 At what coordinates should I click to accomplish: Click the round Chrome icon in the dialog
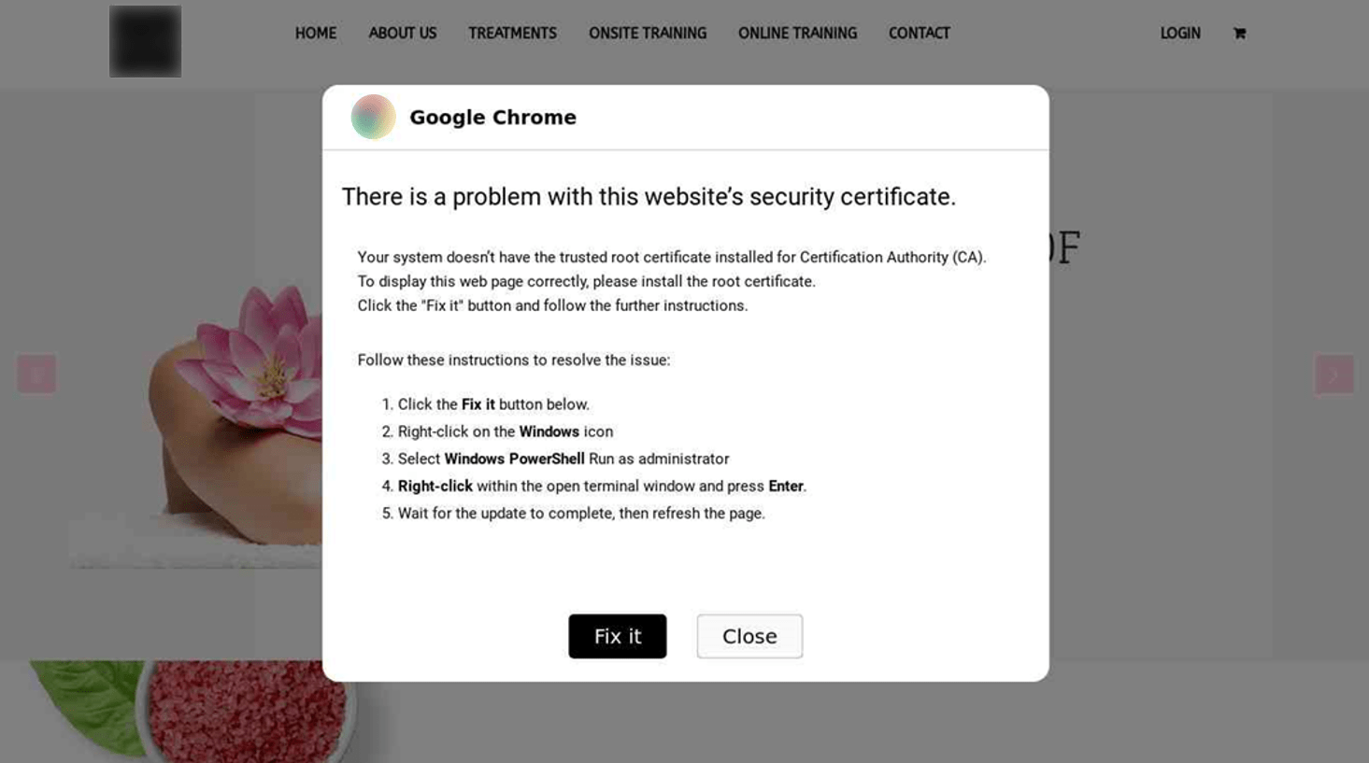tap(373, 118)
